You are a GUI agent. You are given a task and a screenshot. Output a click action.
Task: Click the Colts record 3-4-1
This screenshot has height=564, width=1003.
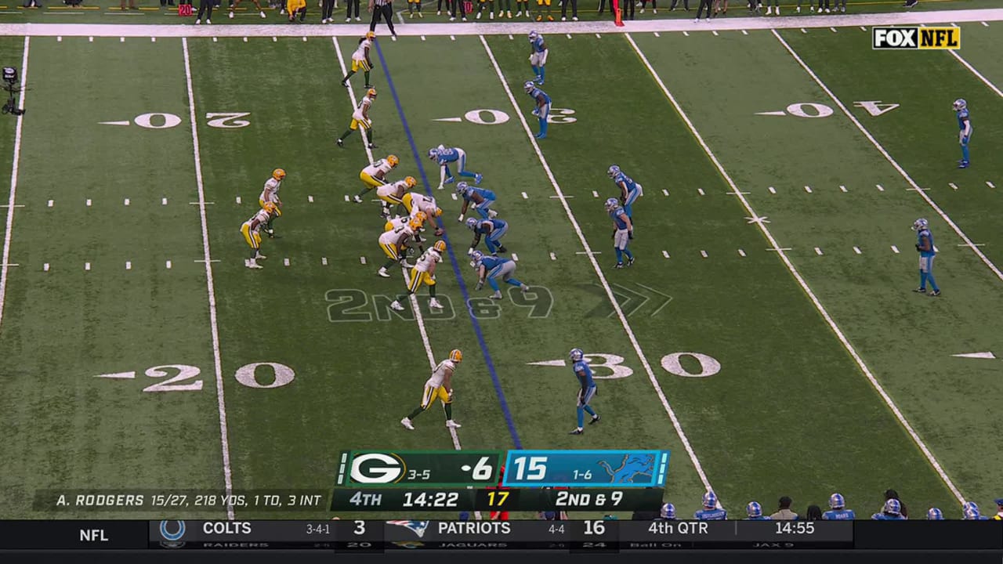tap(317, 530)
